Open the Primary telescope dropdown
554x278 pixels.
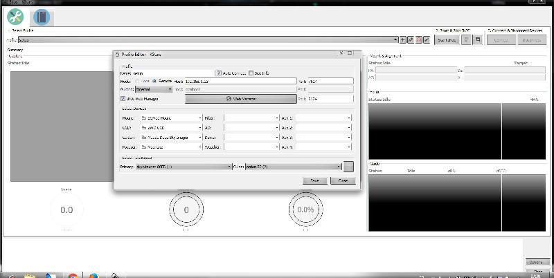184,167
